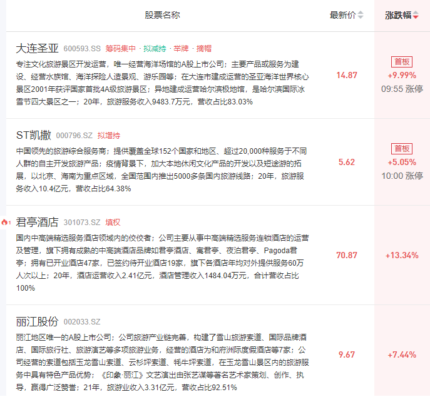
Task: Open the 大连圣亚 stock name
Action: (x=37, y=49)
